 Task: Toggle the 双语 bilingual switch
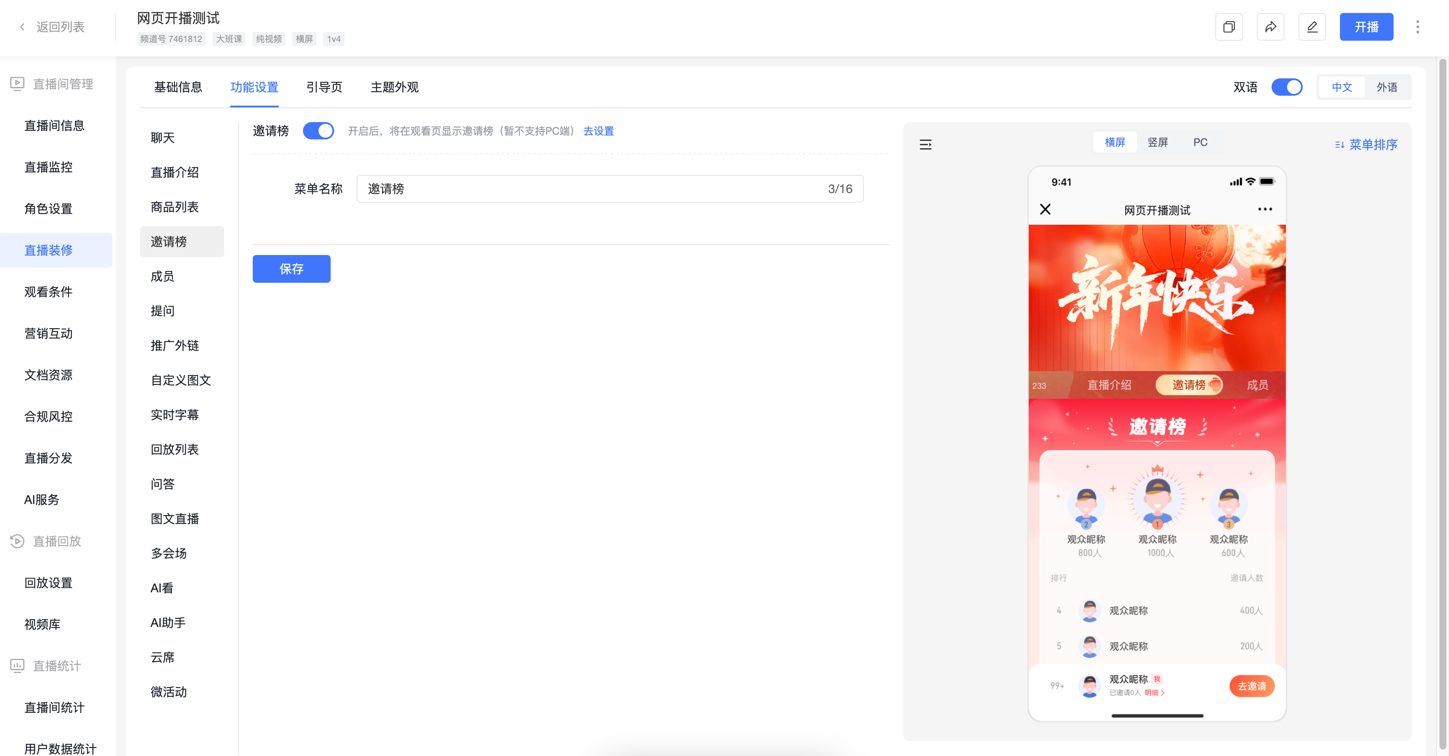[1287, 87]
